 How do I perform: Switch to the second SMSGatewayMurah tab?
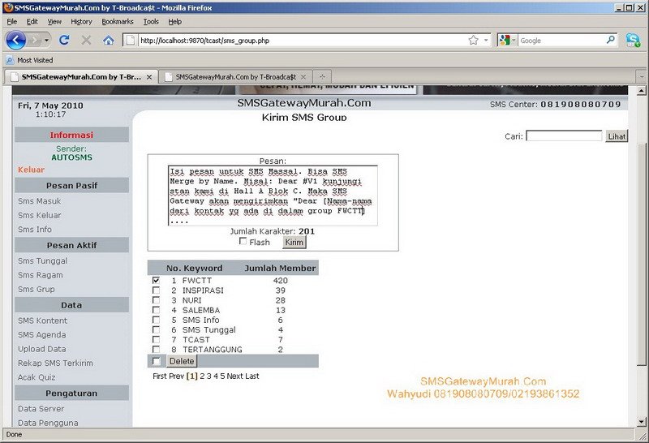tap(235, 77)
